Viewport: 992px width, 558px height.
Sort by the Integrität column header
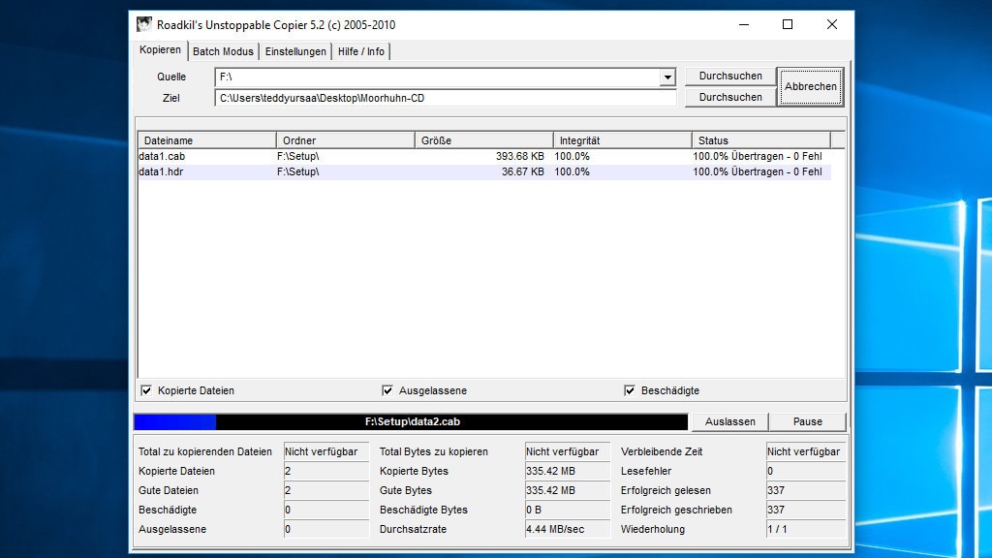[623, 140]
